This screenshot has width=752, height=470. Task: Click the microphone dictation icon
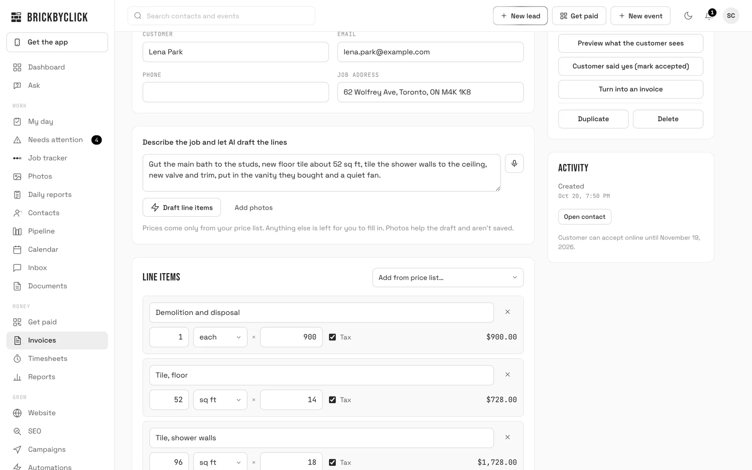514,164
